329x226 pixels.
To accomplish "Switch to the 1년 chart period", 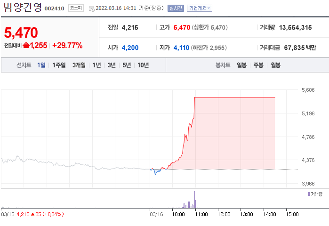I will click(97, 65).
